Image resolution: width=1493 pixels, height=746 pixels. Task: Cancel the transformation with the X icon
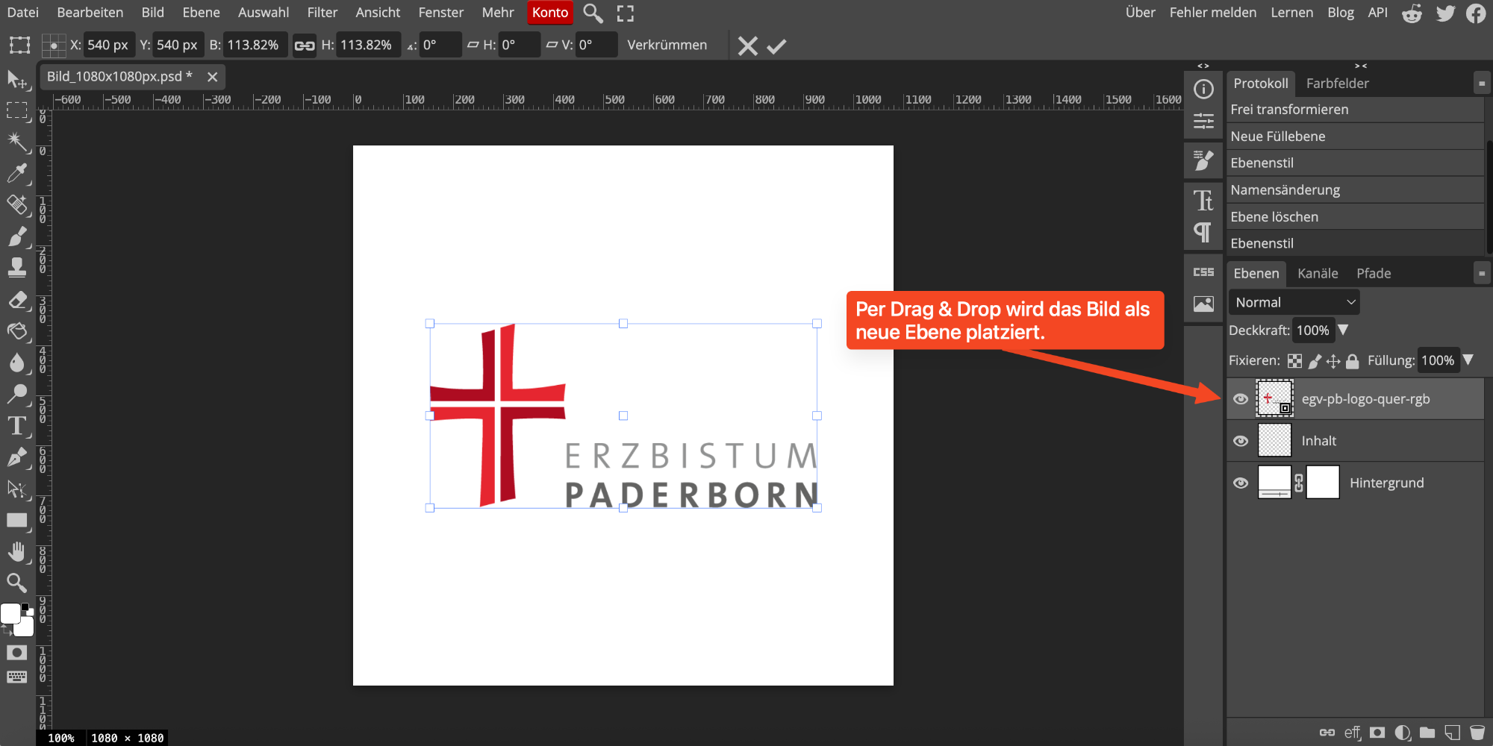[747, 46]
